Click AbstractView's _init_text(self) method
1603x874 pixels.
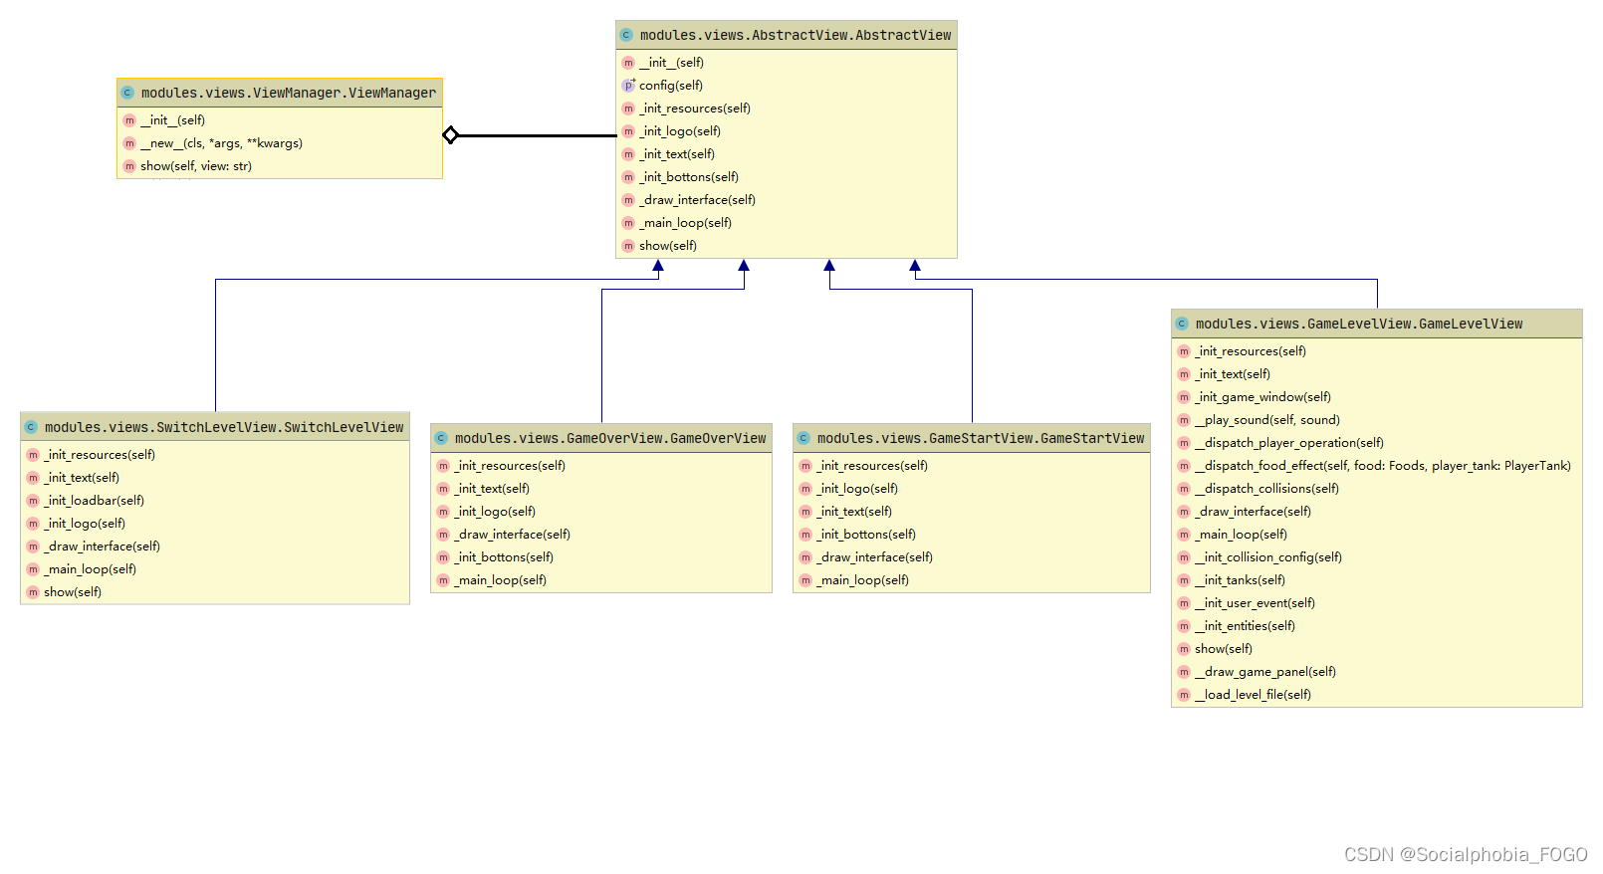coord(677,154)
